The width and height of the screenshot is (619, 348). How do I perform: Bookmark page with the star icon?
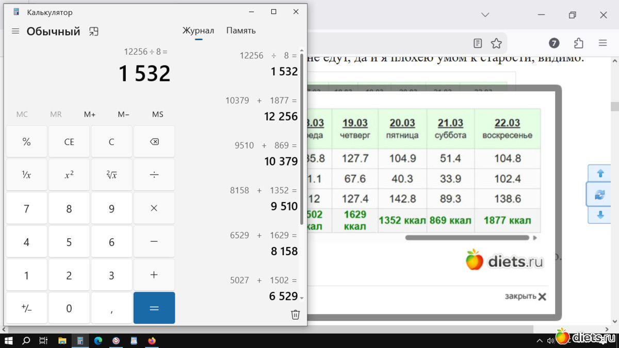pos(496,43)
